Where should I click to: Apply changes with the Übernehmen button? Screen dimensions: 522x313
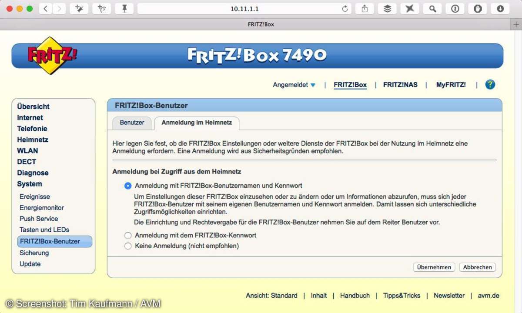(x=434, y=267)
